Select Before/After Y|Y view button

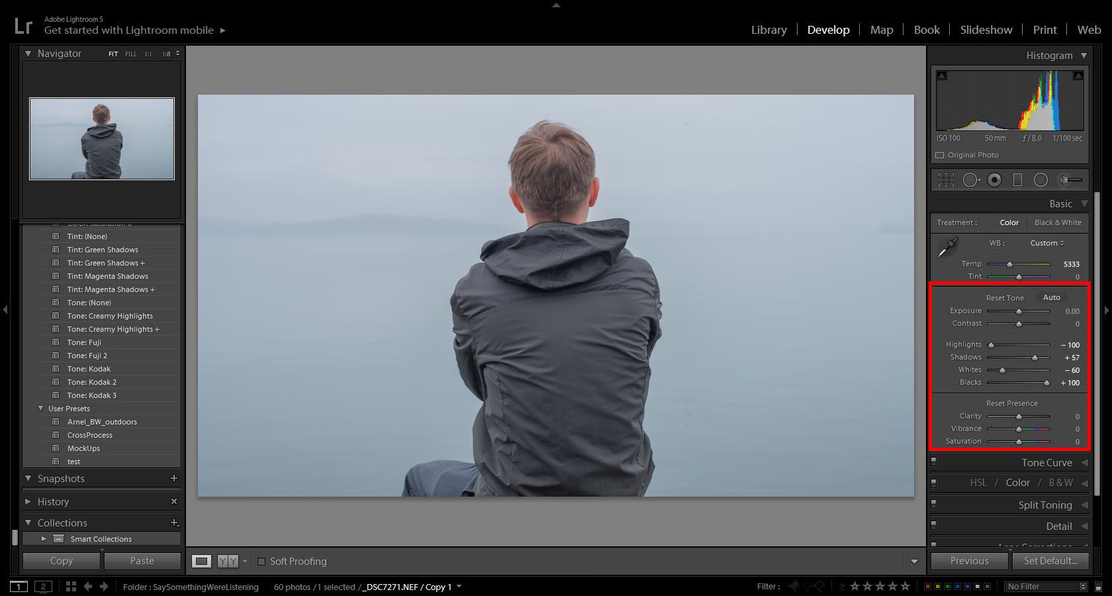click(x=228, y=562)
